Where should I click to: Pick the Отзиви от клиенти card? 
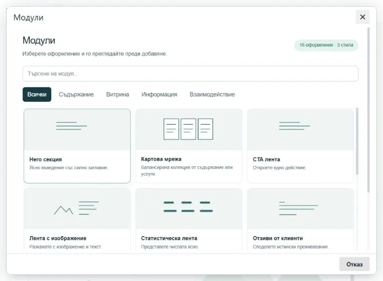[x=300, y=219]
